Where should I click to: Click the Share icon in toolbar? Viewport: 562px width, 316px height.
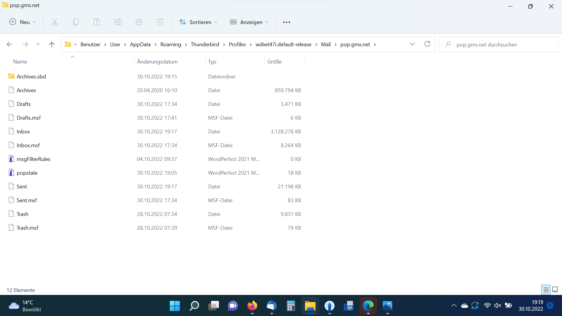(139, 22)
